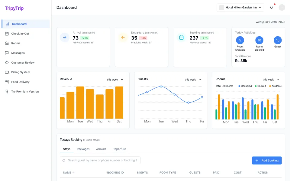Sort by the NAME column chevron
Viewport: 290px width, 181px height.
pos(73,173)
